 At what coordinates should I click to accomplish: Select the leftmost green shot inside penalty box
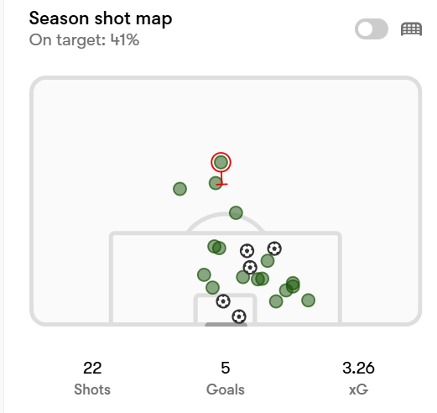point(204,274)
